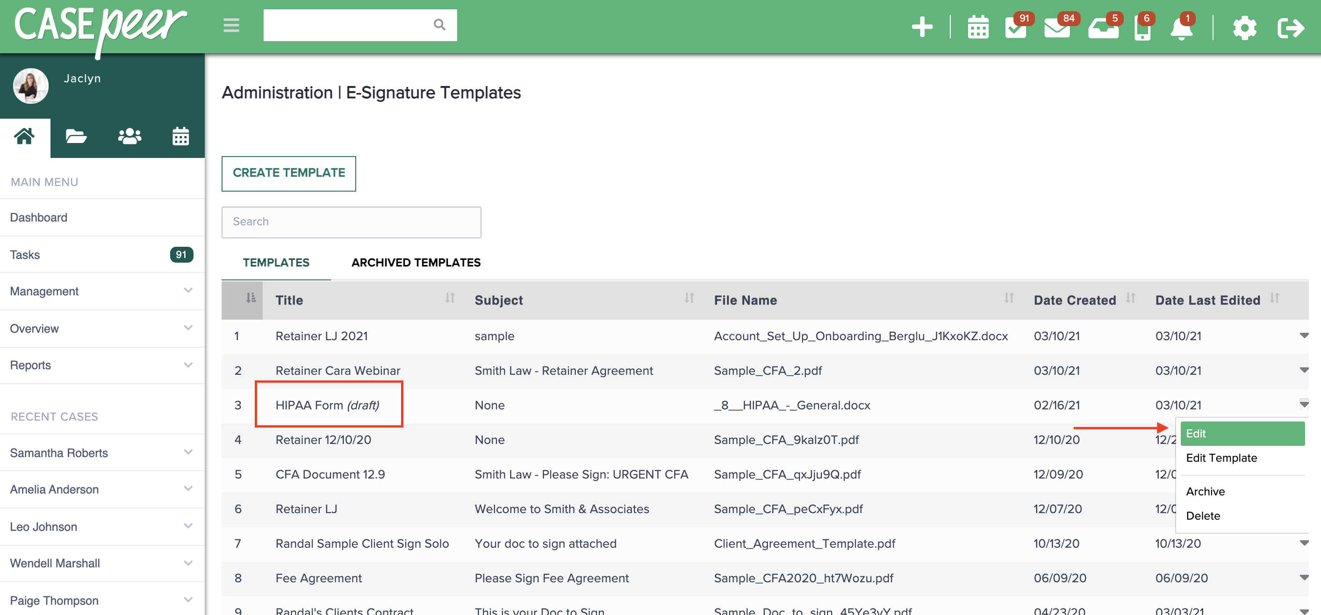Open the settings gear icon
The image size is (1321, 615).
1244,28
